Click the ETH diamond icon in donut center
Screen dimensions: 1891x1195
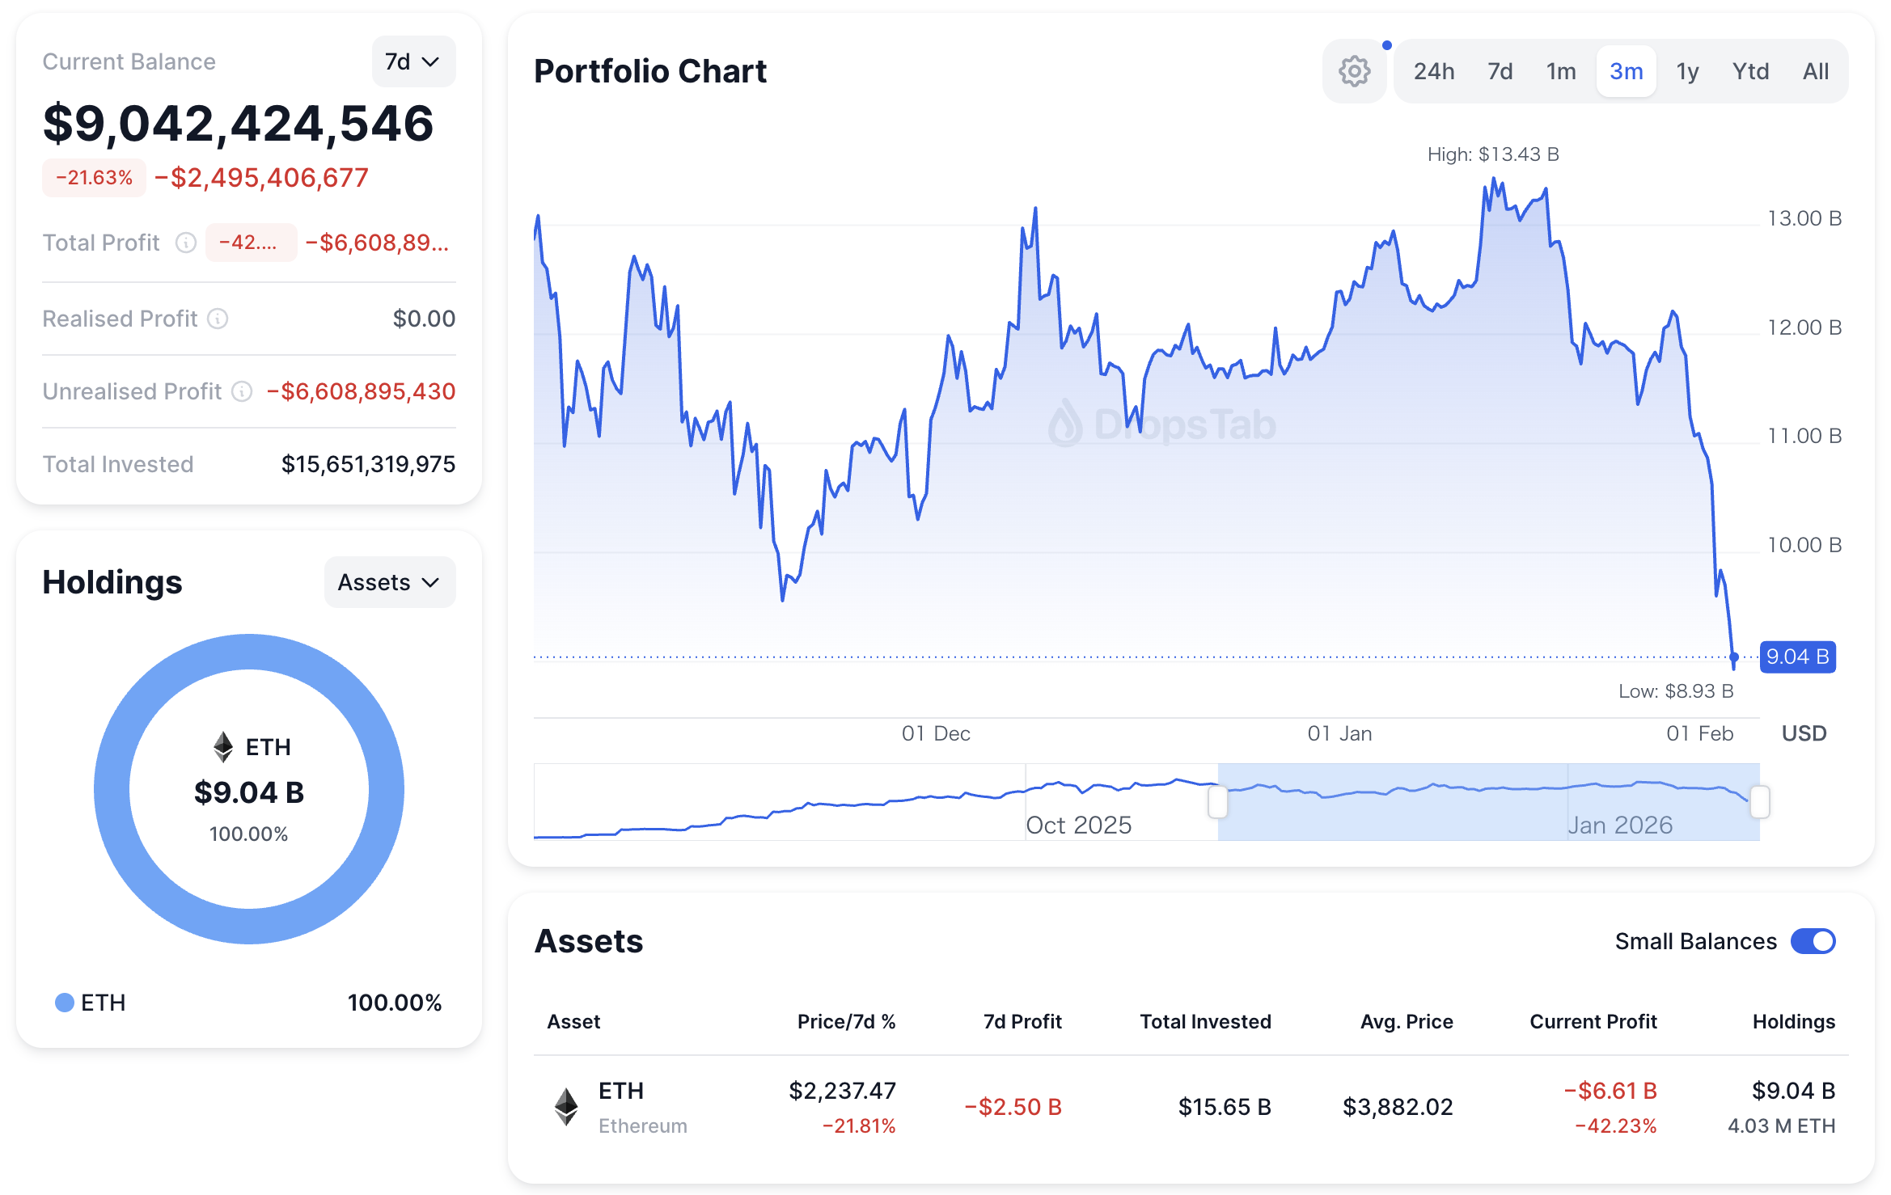223,747
